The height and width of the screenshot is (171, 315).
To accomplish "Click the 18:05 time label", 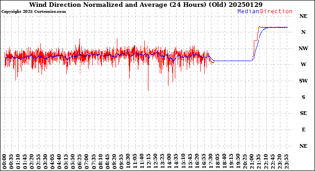I will coord(217,162).
